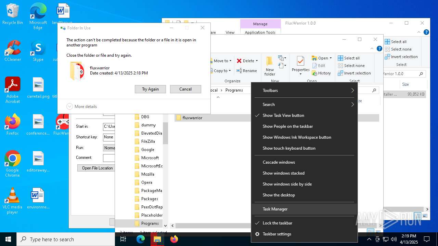The image size is (438, 246).
Task: Open CCleaner desktop shortcut
Action: point(12,51)
